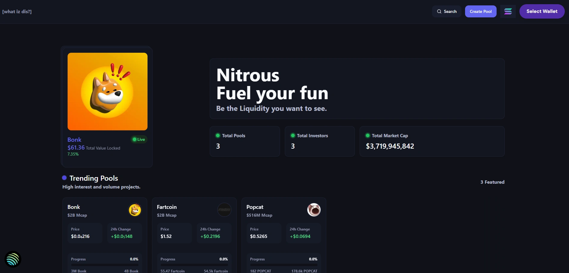Click the Bonk card progress bar
The width and height of the screenshot is (569, 273).
[105, 265]
